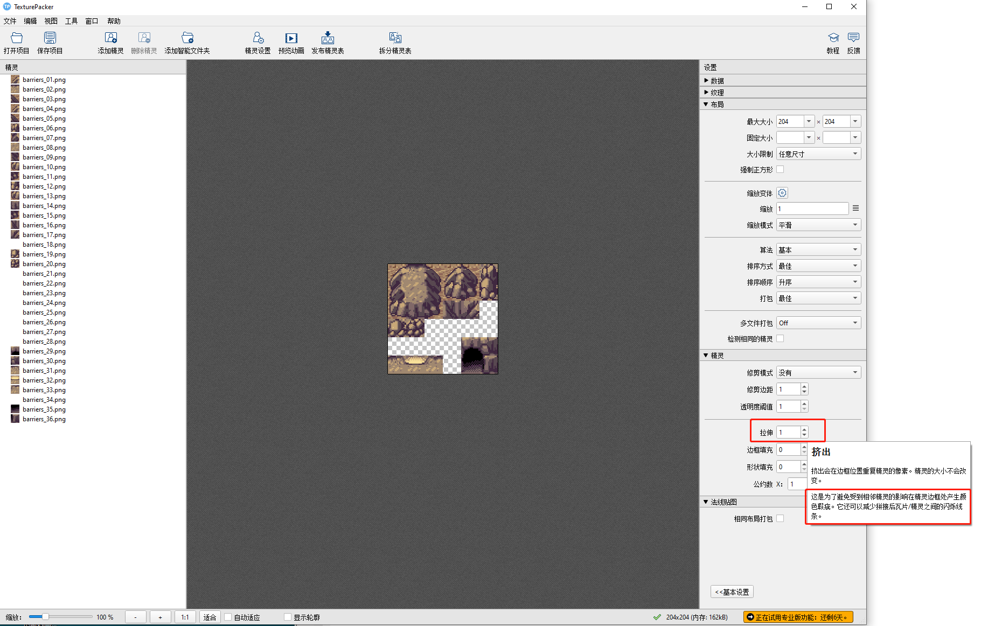
Task: Open the 排序方式 dropdown
Action: click(818, 266)
